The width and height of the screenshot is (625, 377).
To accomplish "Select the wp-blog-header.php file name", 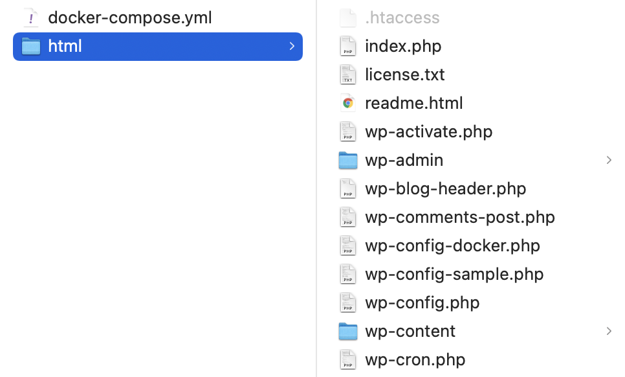I will tap(445, 188).
